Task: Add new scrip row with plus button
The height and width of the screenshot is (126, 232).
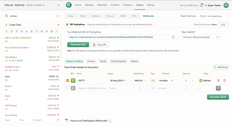Action: click(218, 88)
